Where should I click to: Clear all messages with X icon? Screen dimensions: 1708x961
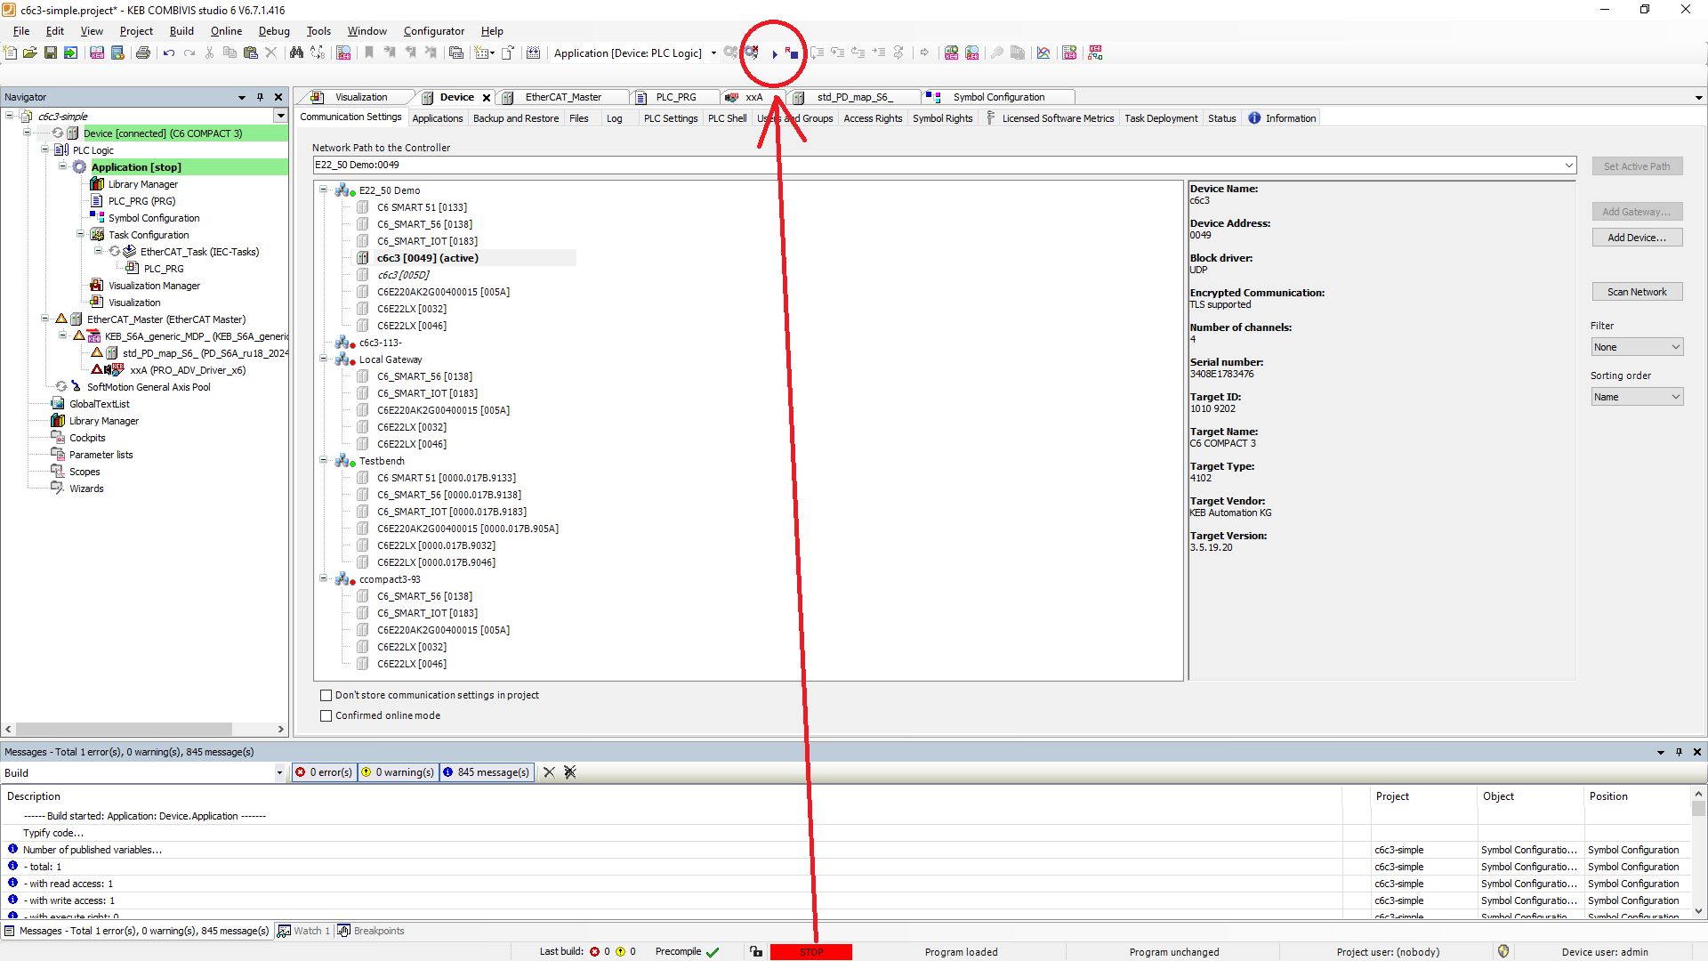pyautogui.click(x=549, y=772)
